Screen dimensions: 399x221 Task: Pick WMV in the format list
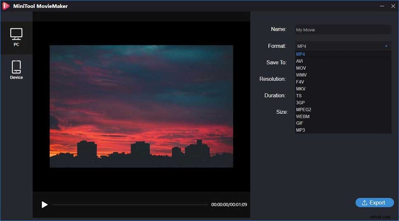point(301,75)
